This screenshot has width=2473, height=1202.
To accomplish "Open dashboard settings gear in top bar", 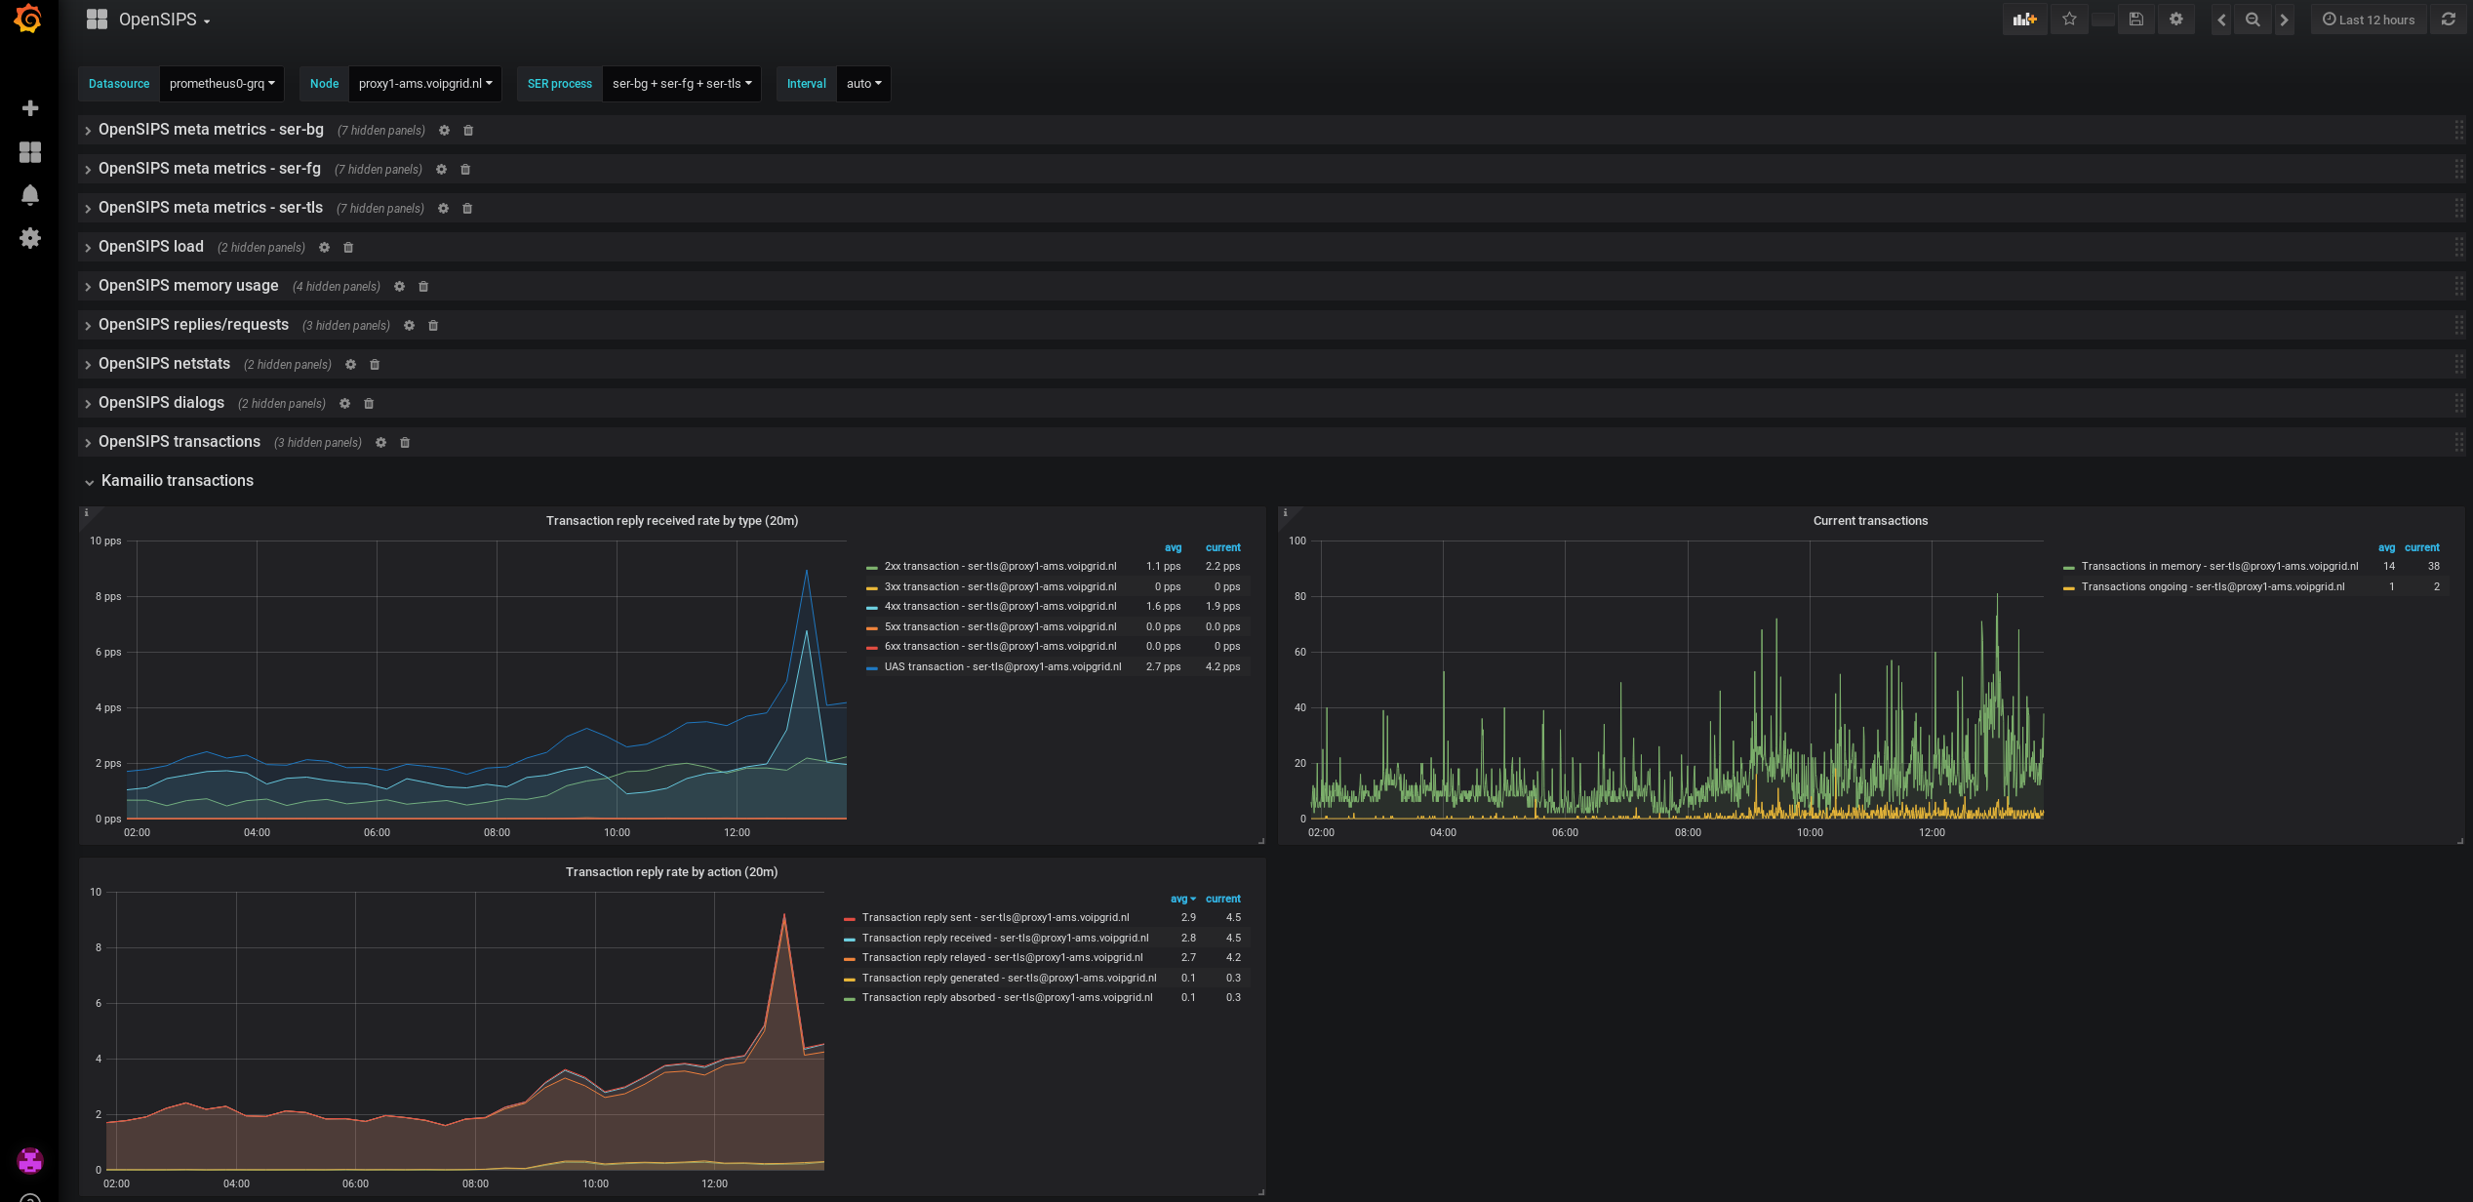I will coord(2176,20).
